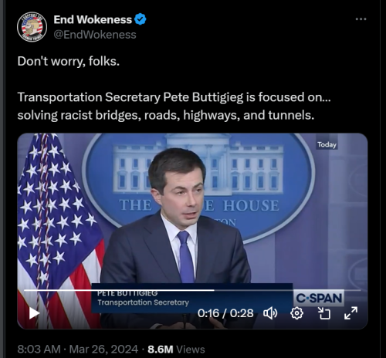
Task: Click the Today label on the video
Action: point(327,145)
